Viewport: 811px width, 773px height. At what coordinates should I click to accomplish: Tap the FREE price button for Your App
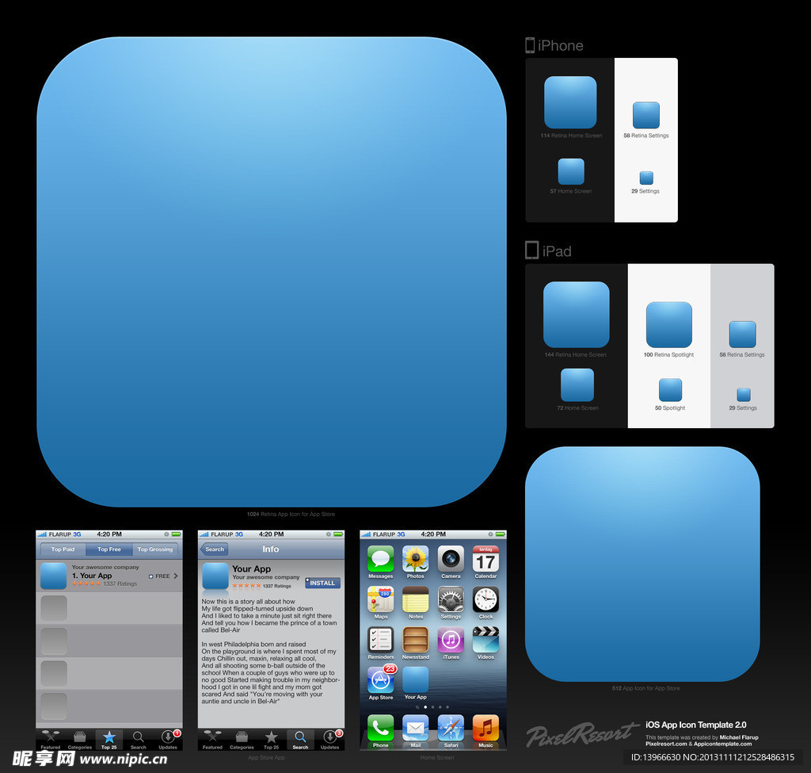tap(161, 576)
